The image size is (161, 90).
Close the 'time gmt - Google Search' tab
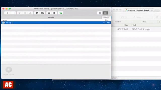pyautogui.click(x=152, y=10)
